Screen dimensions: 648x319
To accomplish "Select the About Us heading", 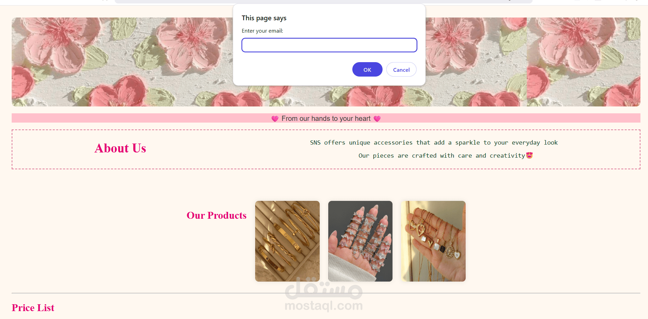I will (120, 148).
